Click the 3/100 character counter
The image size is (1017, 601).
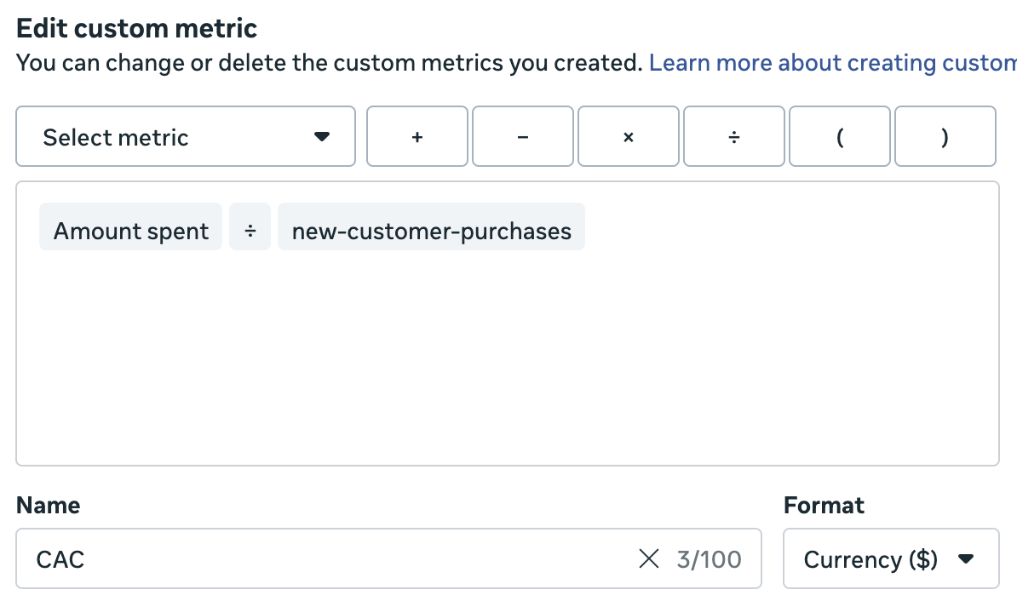709,559
